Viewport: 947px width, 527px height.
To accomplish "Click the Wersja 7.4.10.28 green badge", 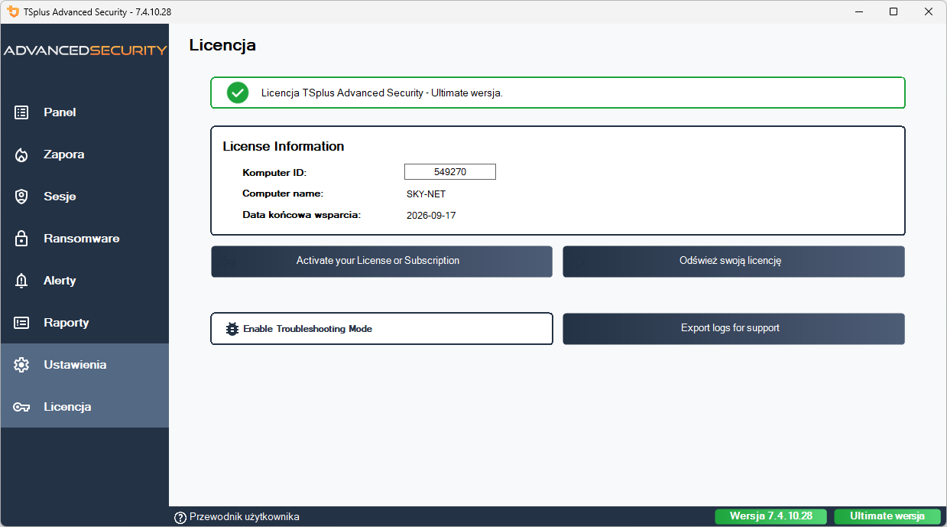I will (770, 516).
